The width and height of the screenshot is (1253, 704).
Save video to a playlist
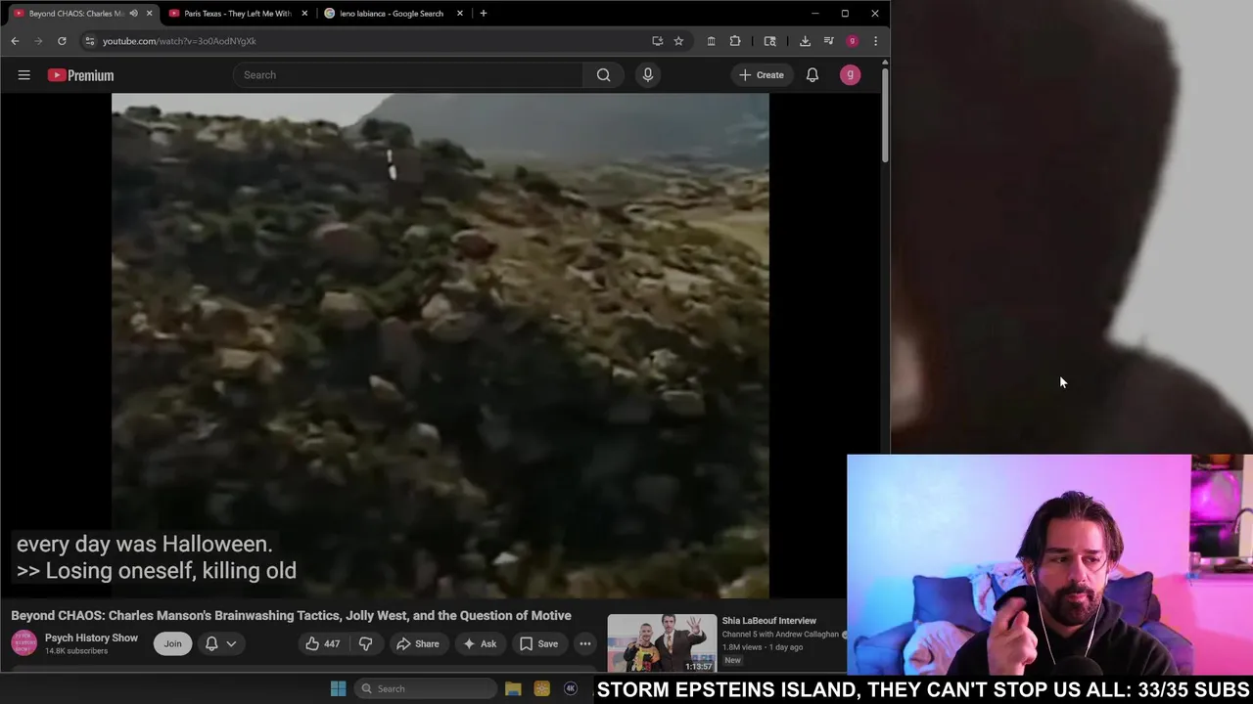tap(538, 643)
